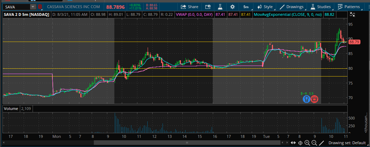Click the news and alerts icon beside Share
370x147 pixels.
[x=207, y=7]
